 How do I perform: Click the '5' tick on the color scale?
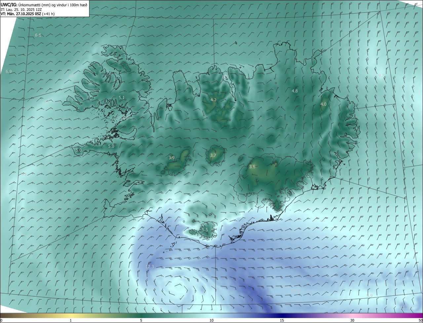141,320
